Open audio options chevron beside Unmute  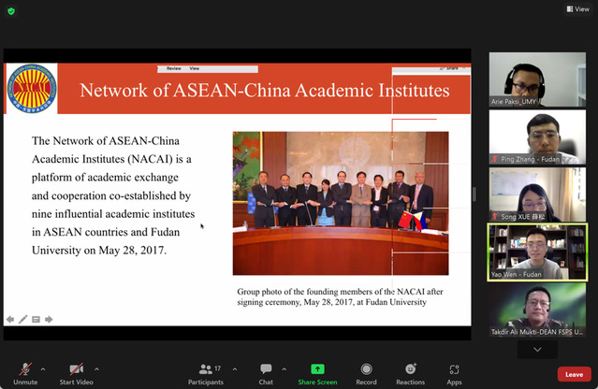[43, 369]
